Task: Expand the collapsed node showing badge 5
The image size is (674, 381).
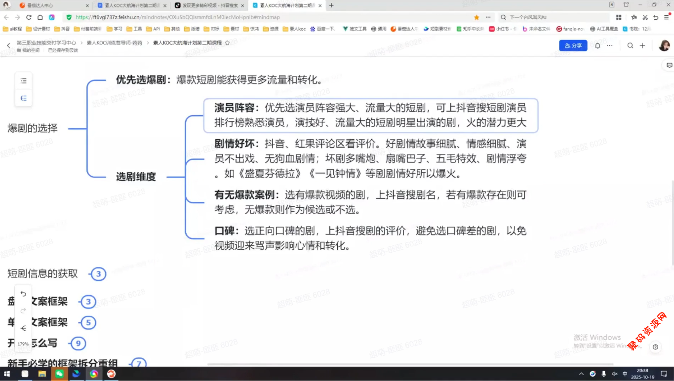Action: pos(88,323)
